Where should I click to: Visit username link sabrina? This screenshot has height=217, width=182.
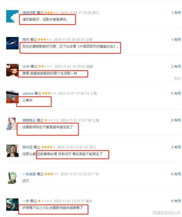point(28,93)
